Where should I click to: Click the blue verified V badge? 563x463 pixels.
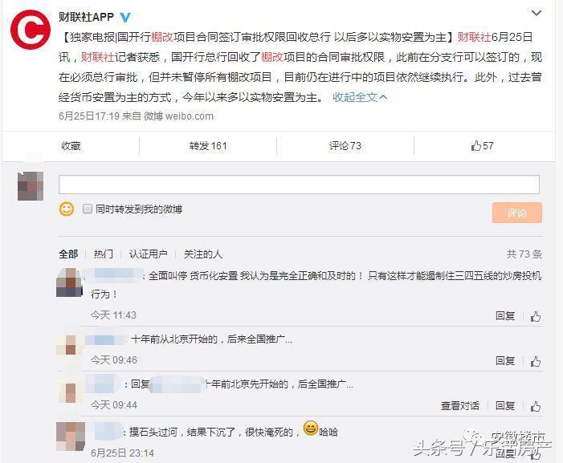(x=125, y=17)
